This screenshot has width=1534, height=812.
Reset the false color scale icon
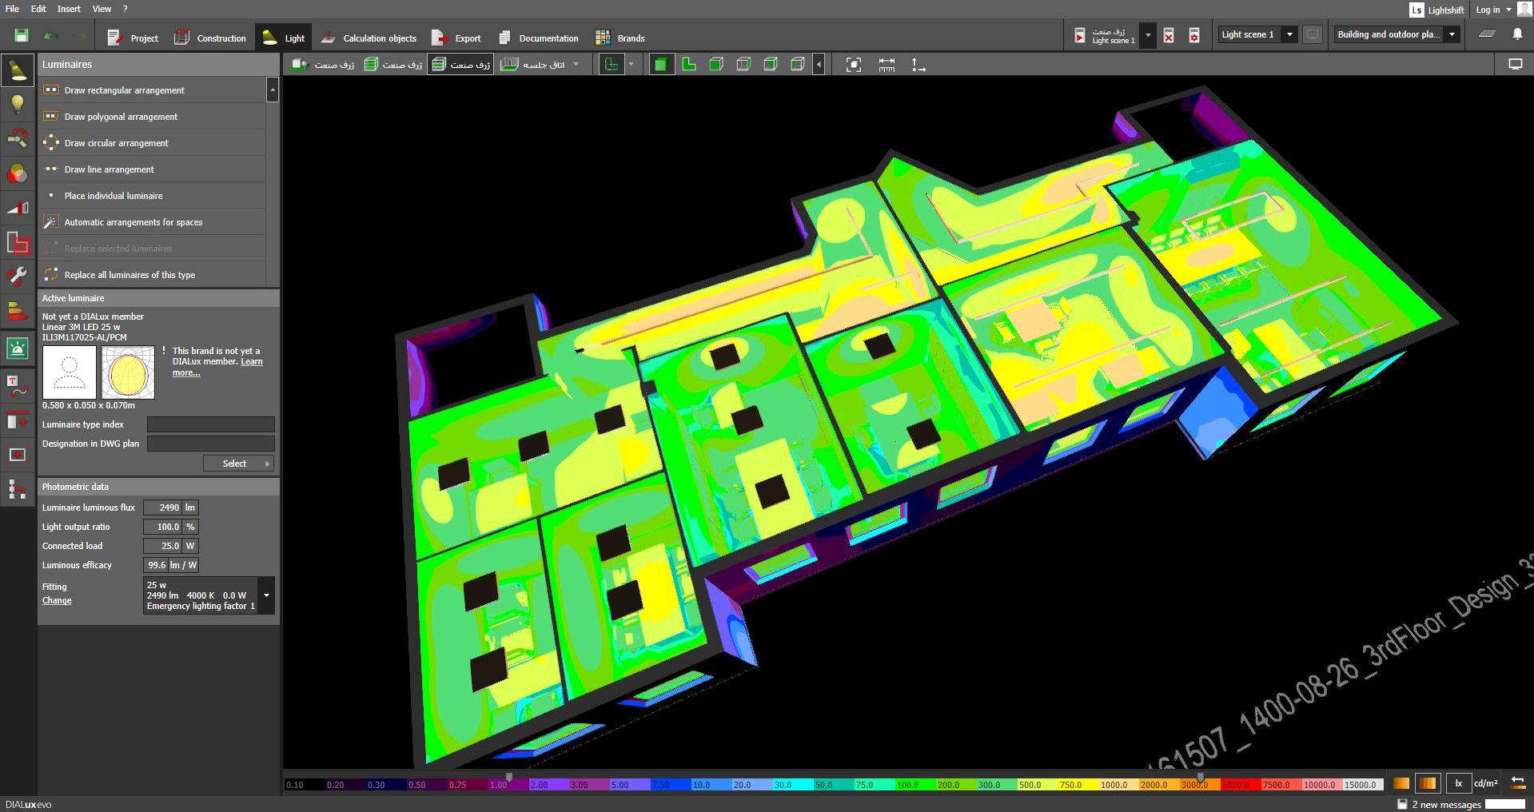point(1517,783)
